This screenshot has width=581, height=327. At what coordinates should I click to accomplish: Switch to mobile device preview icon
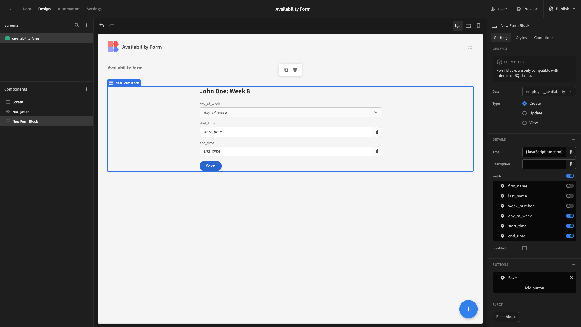pos(478,26)
